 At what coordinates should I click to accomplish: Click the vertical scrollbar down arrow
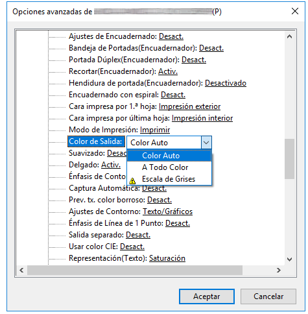pyautogui.click(x=289, y=259)
